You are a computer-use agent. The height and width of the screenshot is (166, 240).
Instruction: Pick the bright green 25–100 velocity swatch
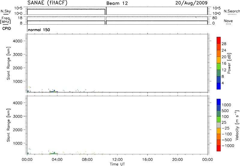tap(219, 119)
